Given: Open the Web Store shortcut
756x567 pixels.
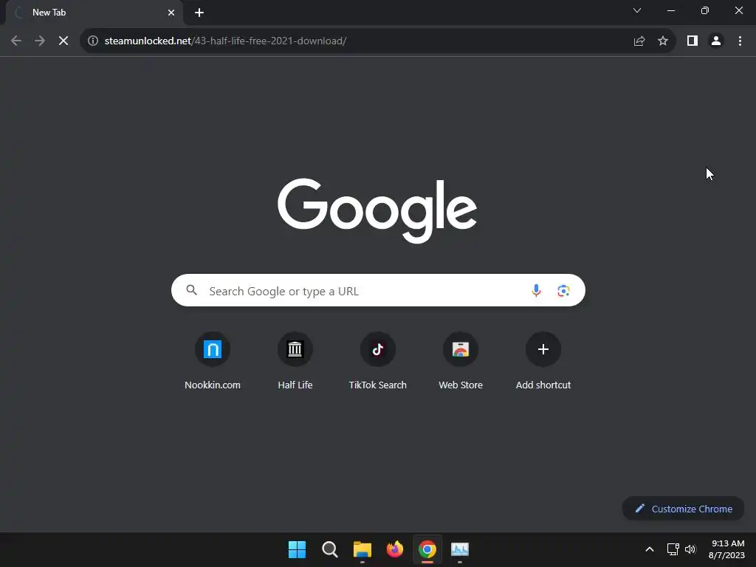Looking at the screenshot, I should (x=461, y=360).
